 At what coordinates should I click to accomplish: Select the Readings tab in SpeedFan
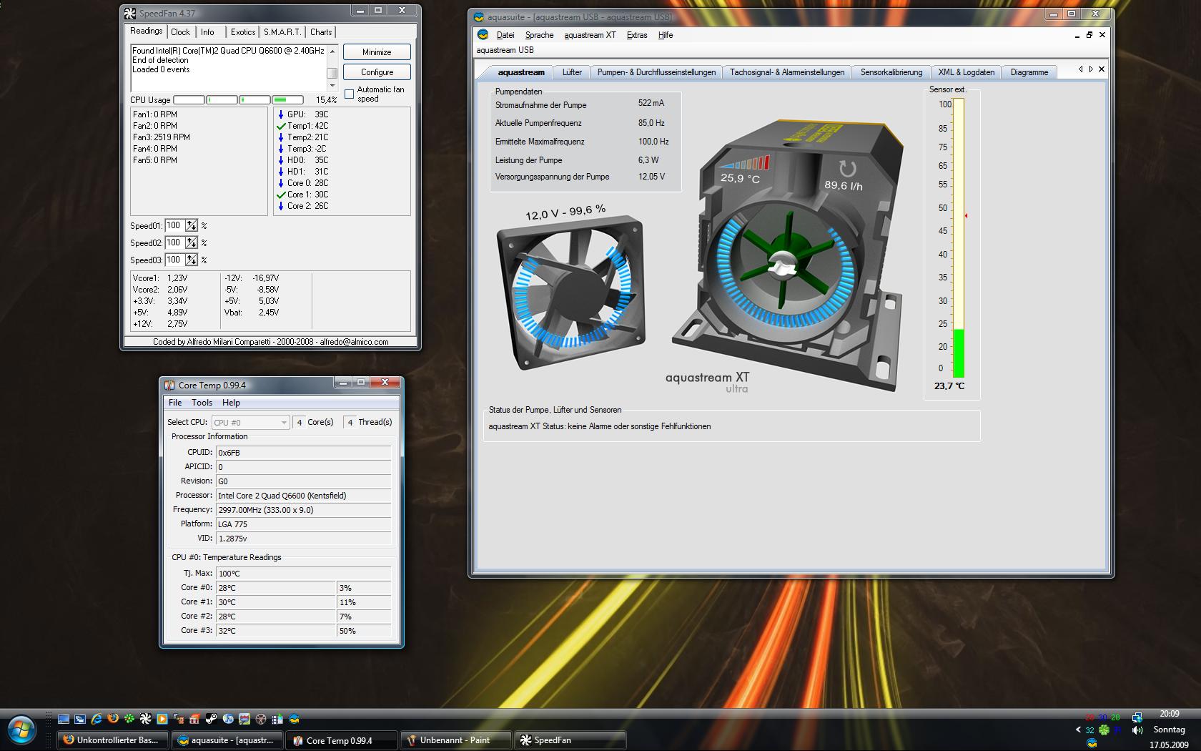coord(146,31)
